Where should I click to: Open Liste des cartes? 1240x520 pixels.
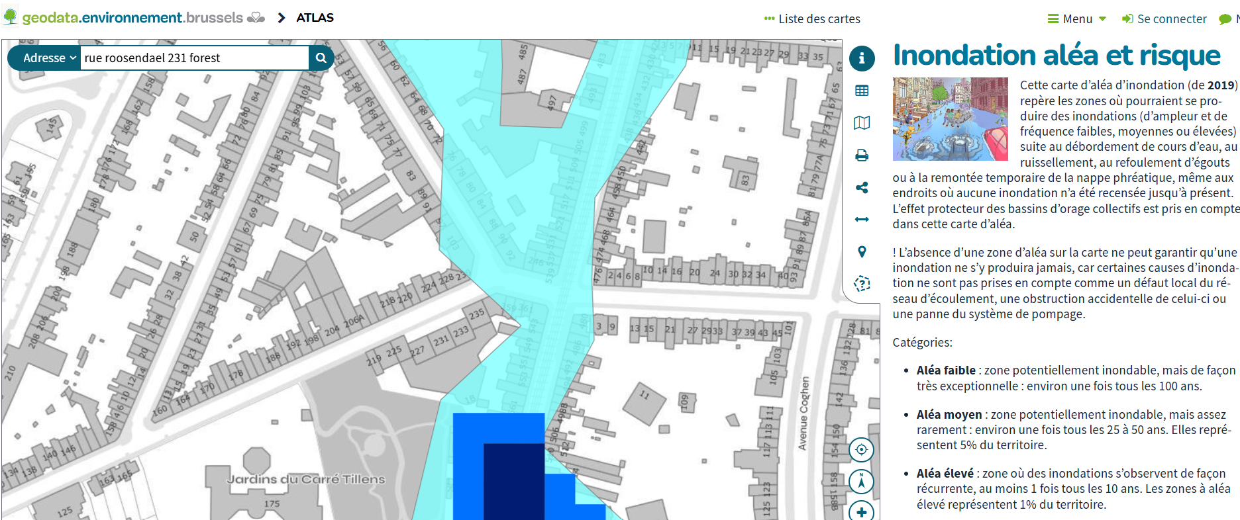click(812, 19)
